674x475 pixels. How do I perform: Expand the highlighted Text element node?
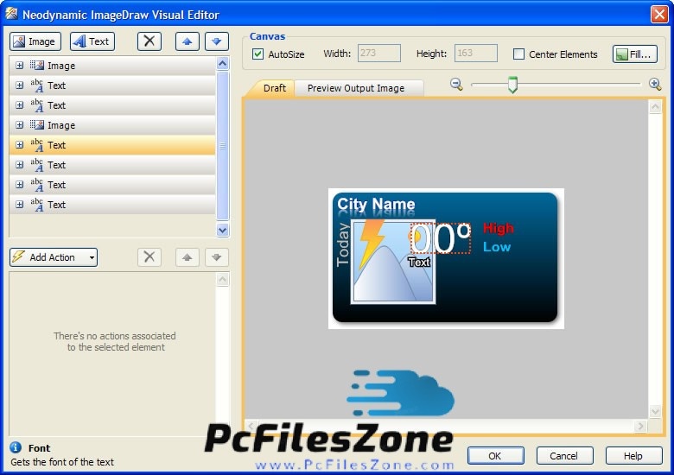(x=20, y=145)
